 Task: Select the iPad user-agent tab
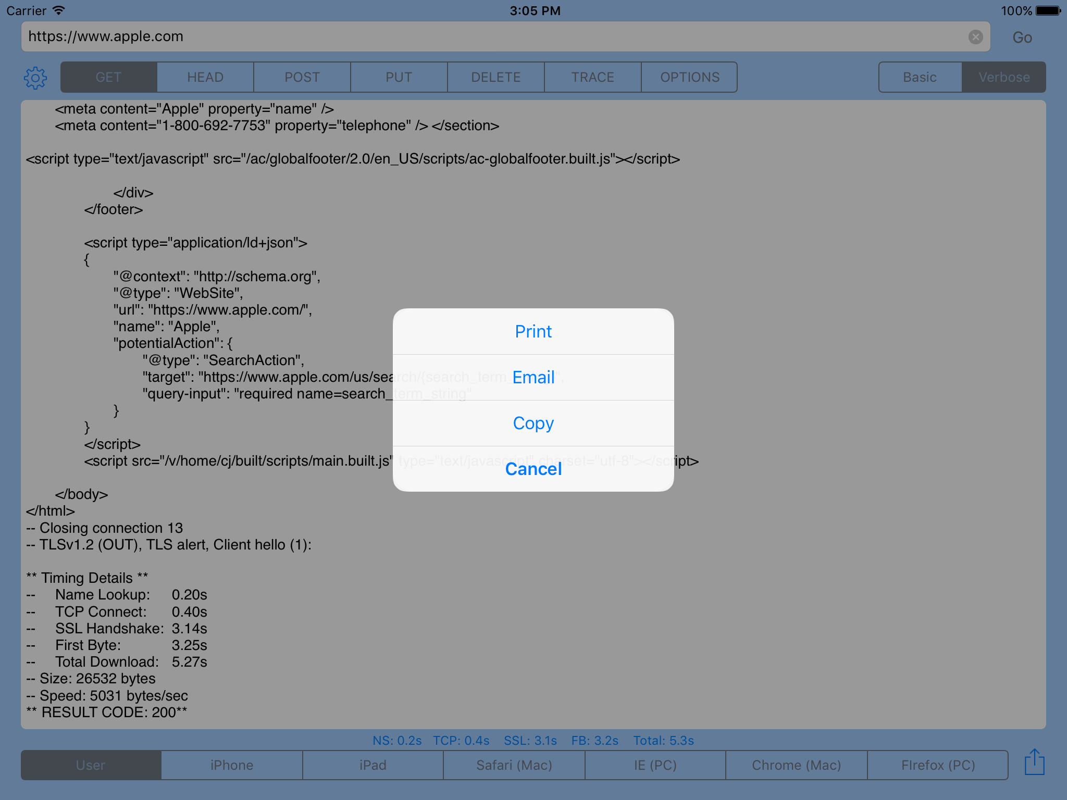pos(373,765)
